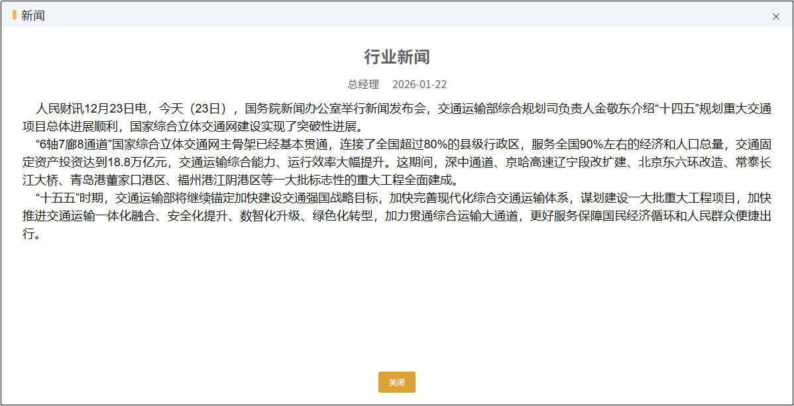The image size is (794, 406).
Task: Close the news dialog with the X icon
Action: point(776,17)
